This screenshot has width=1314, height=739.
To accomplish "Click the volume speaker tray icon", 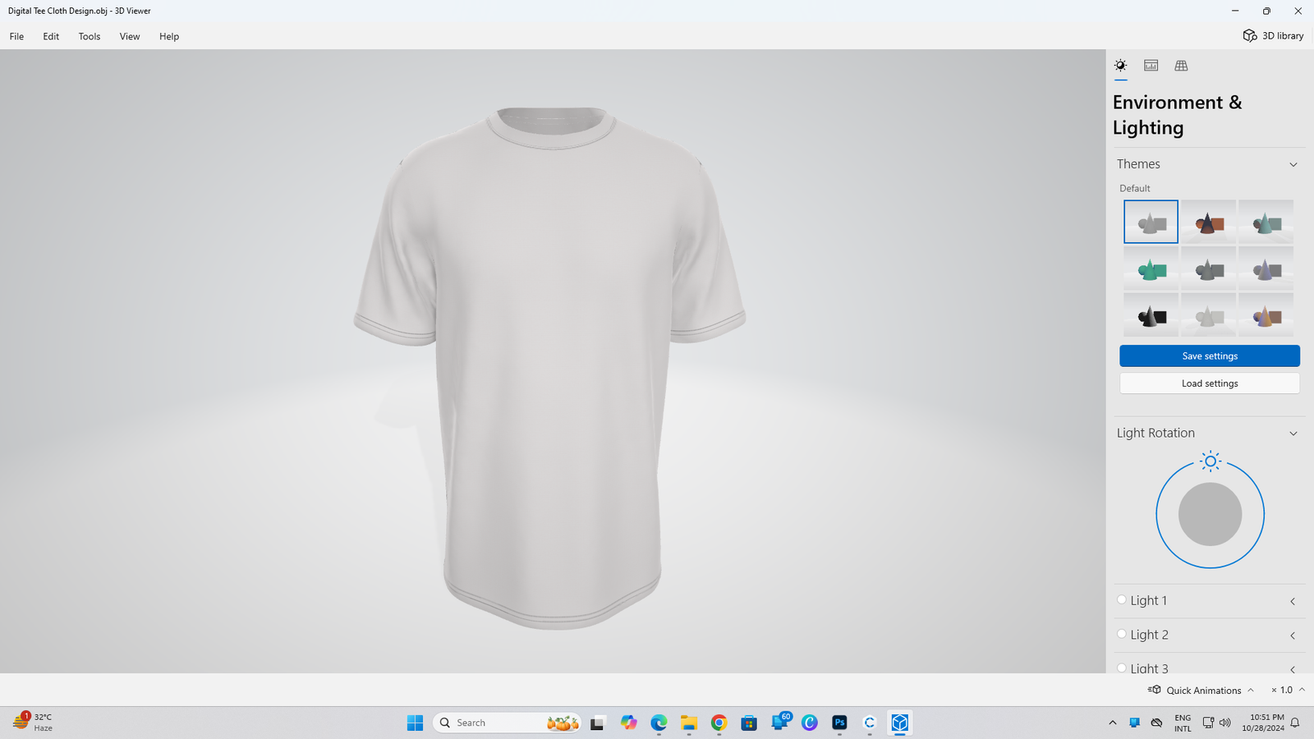I will 1225,723.
